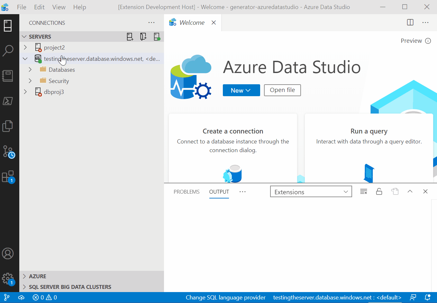437x303 pixels.
Task: Click Change SQL language provider in status bar
Action: pos(226,298)
